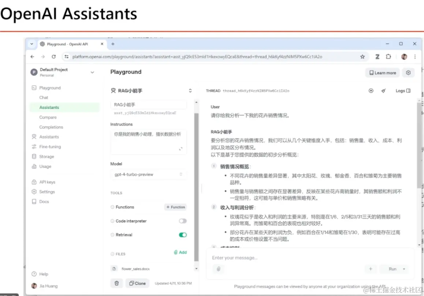This screenshot has height=296, width=424.
Task: Click the info icon next to FILES
Action: tap(112, 254)
